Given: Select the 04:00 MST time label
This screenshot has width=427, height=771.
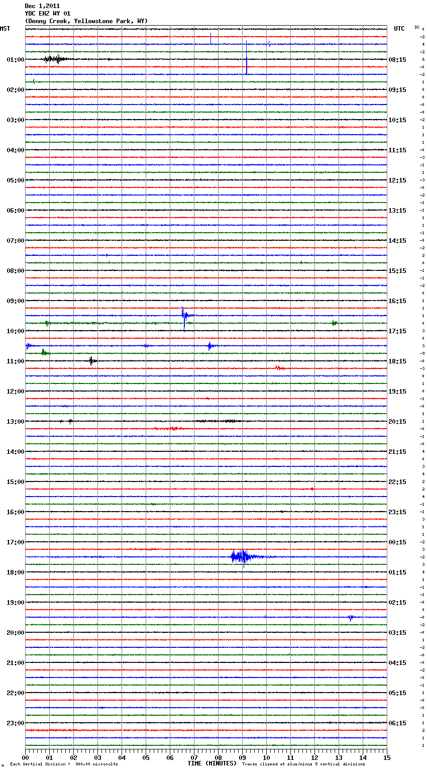Looking at the screenshot, I should pos(16,150).
